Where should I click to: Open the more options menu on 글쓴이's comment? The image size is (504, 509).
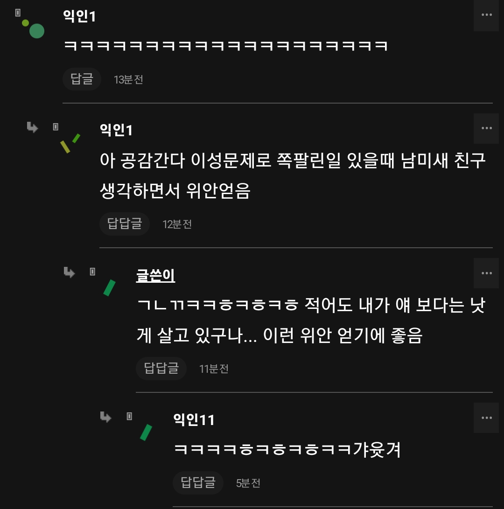(486, 273)
